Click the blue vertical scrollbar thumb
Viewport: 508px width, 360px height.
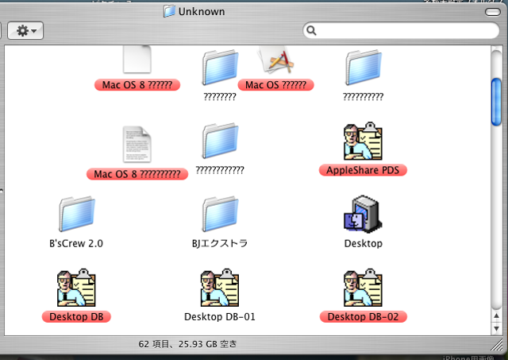(x=496, y=102)
